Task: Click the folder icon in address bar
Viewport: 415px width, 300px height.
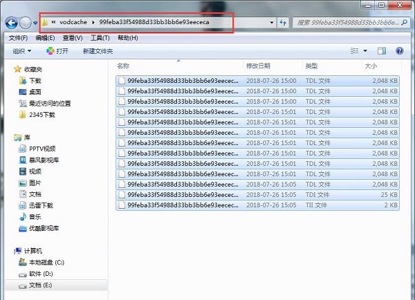Action: (44, 22)
